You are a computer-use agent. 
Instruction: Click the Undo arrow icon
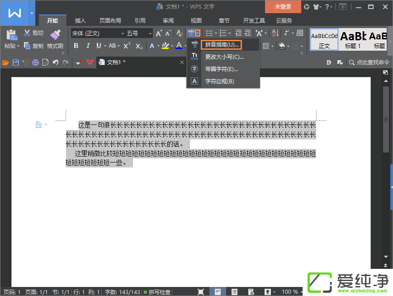click(55, 62)
